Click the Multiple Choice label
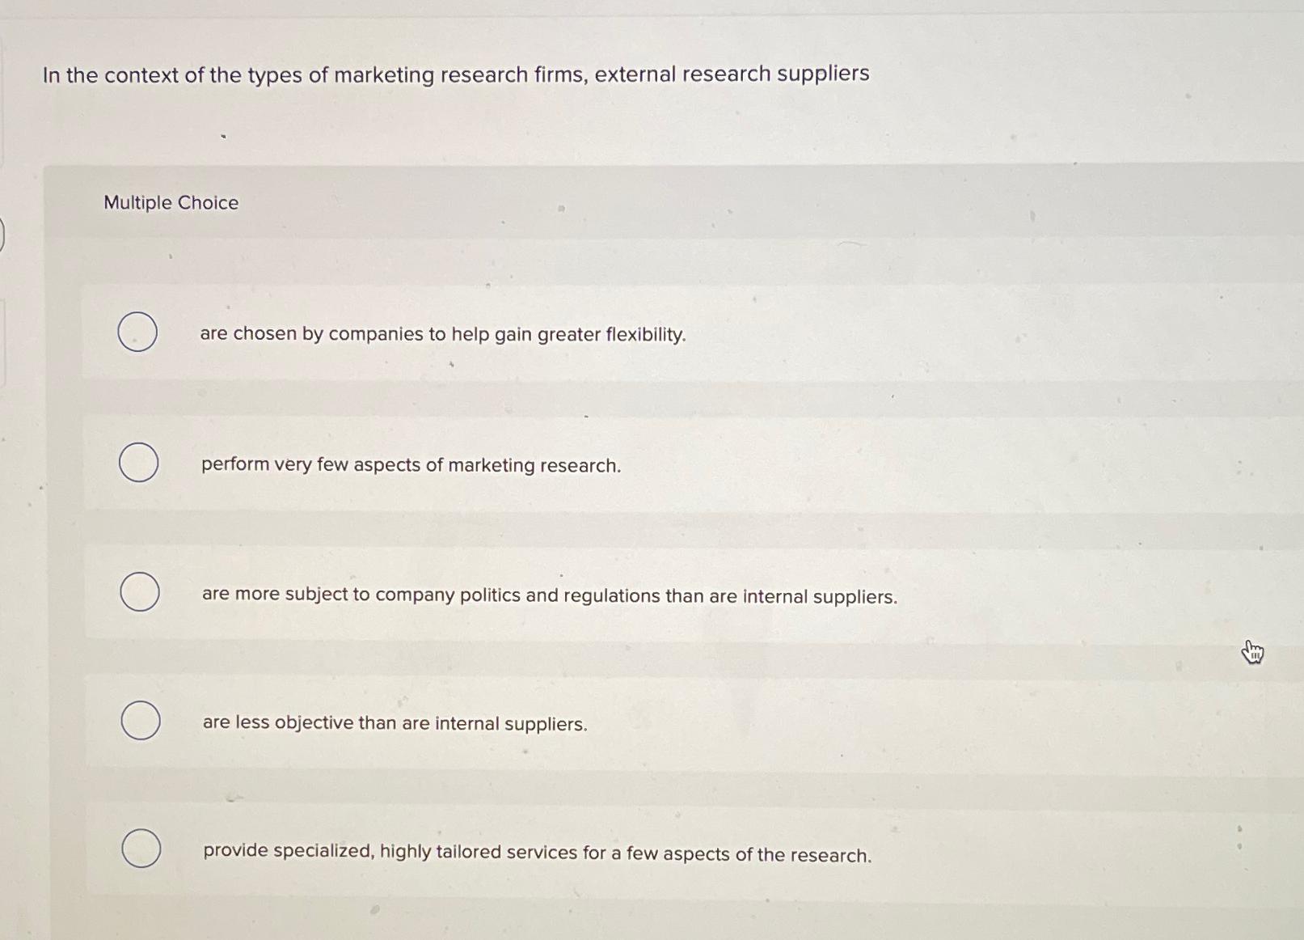Viewport: 1304px width, 940px height. pyautogui.click(x=171, y=202)
